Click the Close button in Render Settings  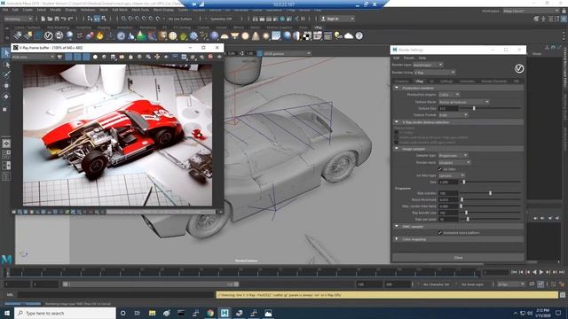[458, 258]
